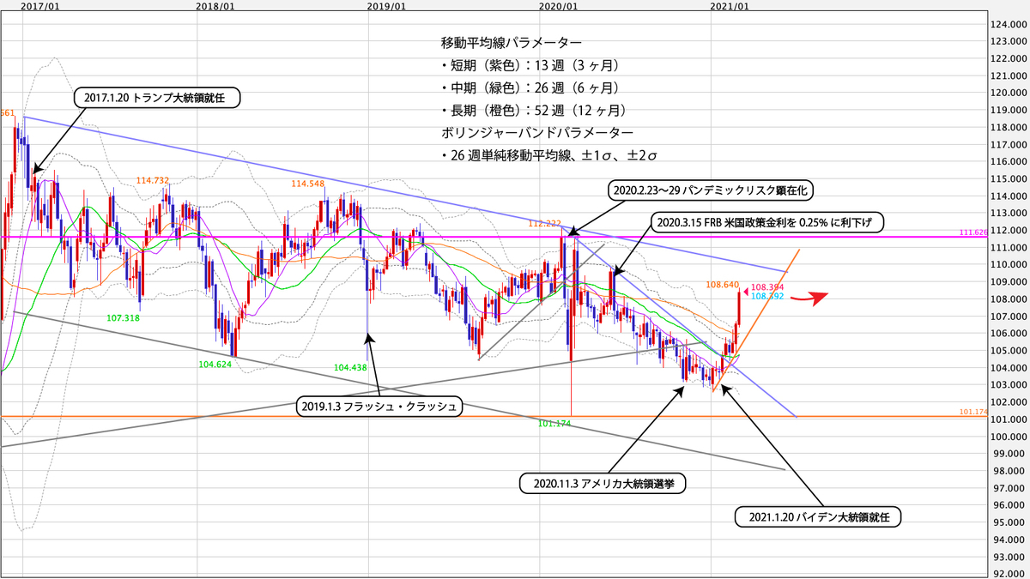Image resolution: width=1030 pixels, height=579 pixels.
Task: Click the red 108.394 current price label
Action: tap(768, 287)
